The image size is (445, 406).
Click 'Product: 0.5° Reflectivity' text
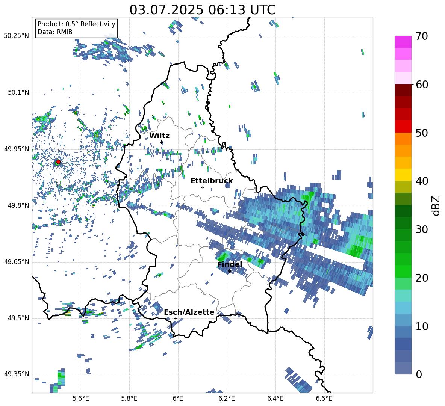[76, 24]
